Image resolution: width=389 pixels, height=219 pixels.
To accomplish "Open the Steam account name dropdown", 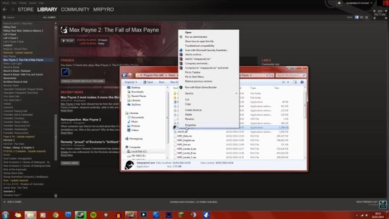I will [359, 3].
